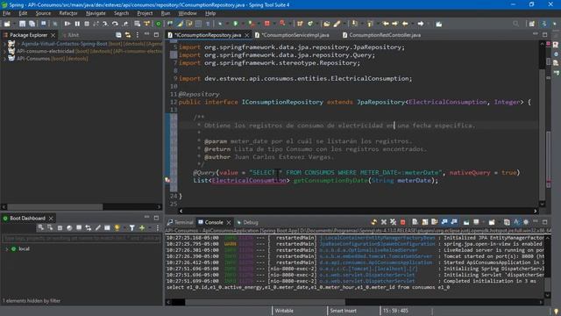Switch to the ConsumptionServiceImpl.java tab

tap(295, 35)
